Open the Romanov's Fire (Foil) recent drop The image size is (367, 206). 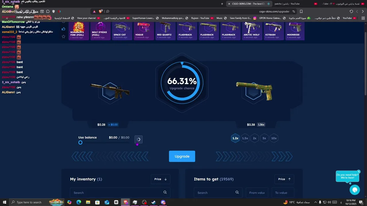click(79, 31)
